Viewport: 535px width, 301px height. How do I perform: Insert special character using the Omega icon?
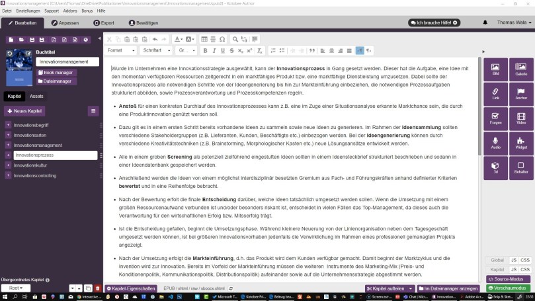(222, 40)
